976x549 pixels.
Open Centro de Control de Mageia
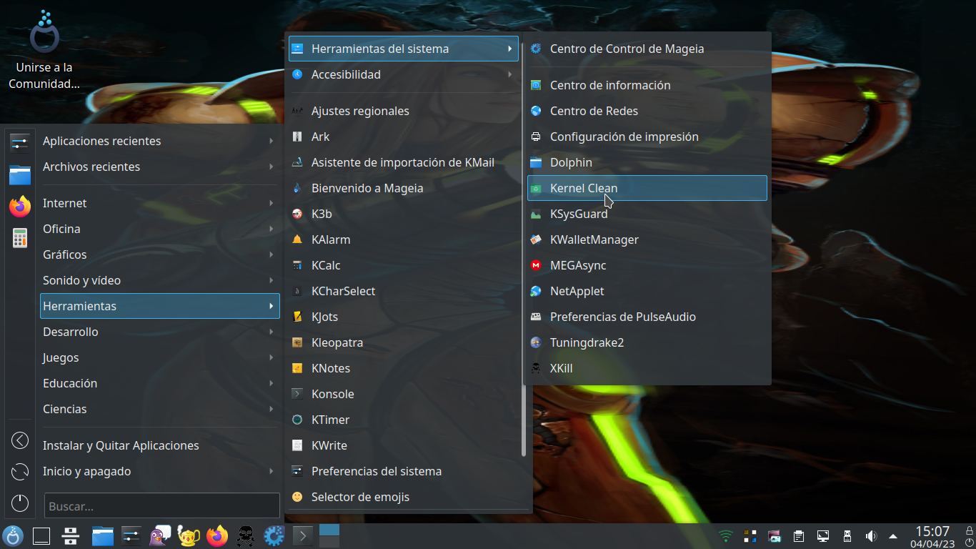point(647,49)
